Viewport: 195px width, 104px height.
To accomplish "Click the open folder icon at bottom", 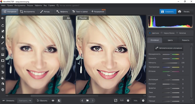I will [88, 100].
